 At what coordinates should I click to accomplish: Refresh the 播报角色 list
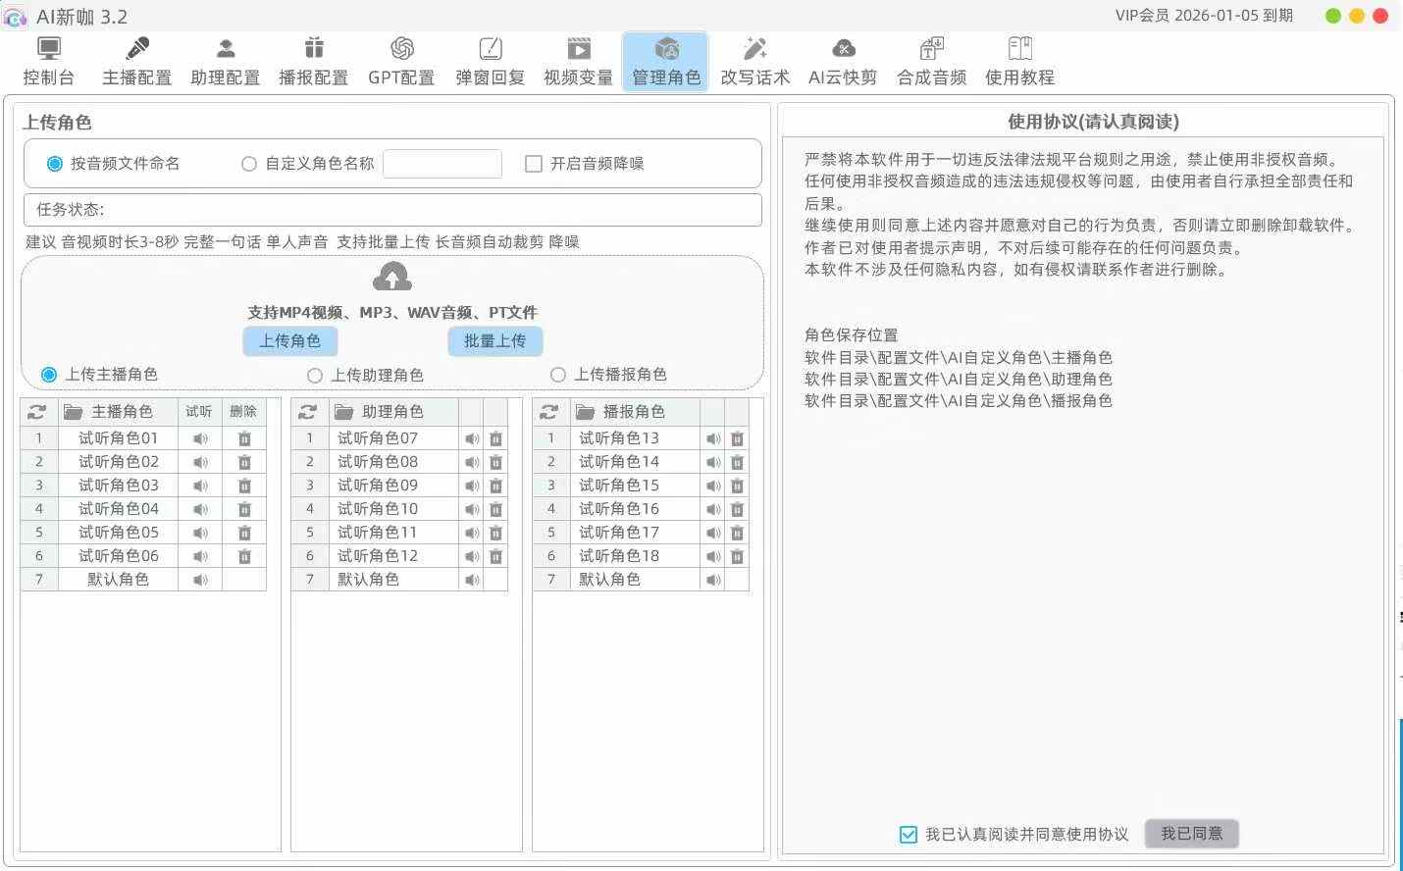tap(549, 412)
